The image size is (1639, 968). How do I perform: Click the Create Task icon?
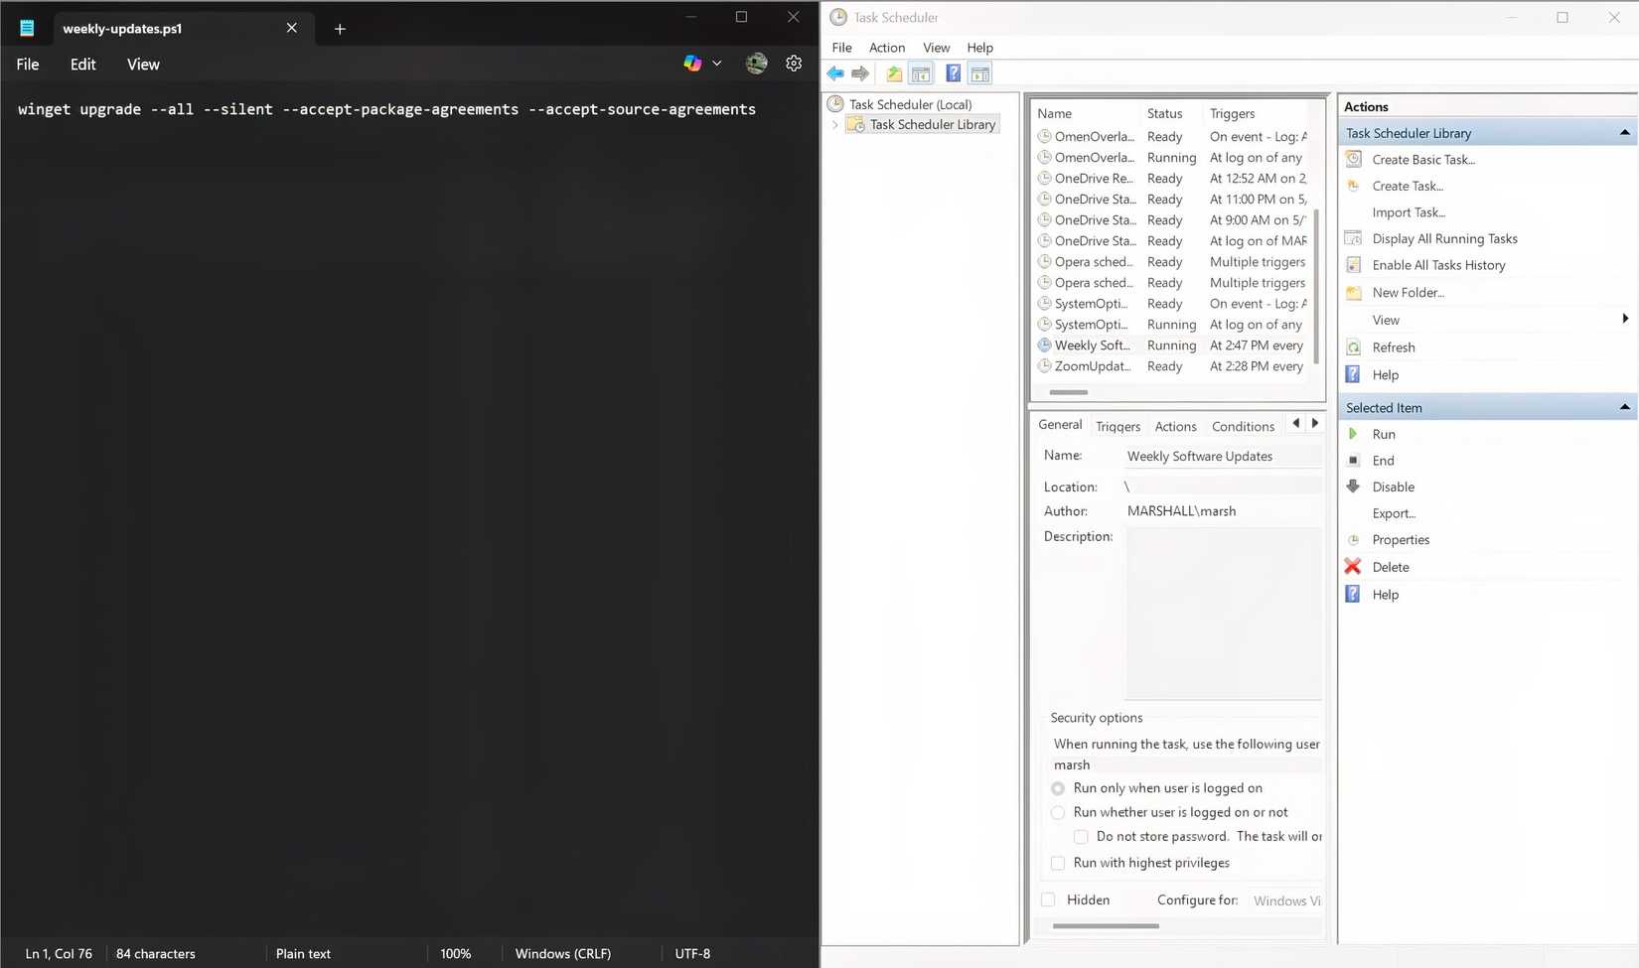1353,186
